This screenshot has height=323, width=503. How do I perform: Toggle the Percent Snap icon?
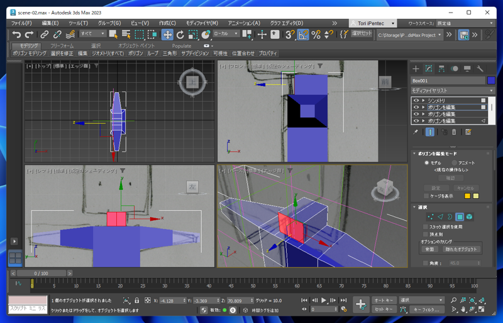(x=316, y=34)
